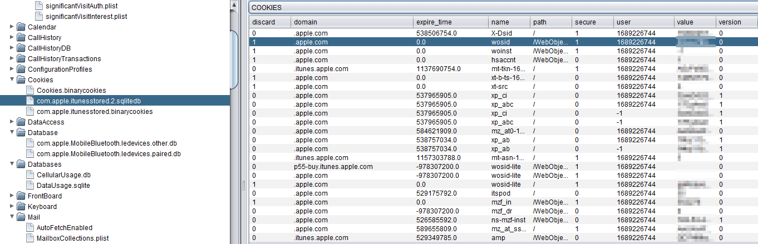Open com.apple.itunesstored.binarycookies file
Screen dimensions: 758x244
tap(95, 111)
